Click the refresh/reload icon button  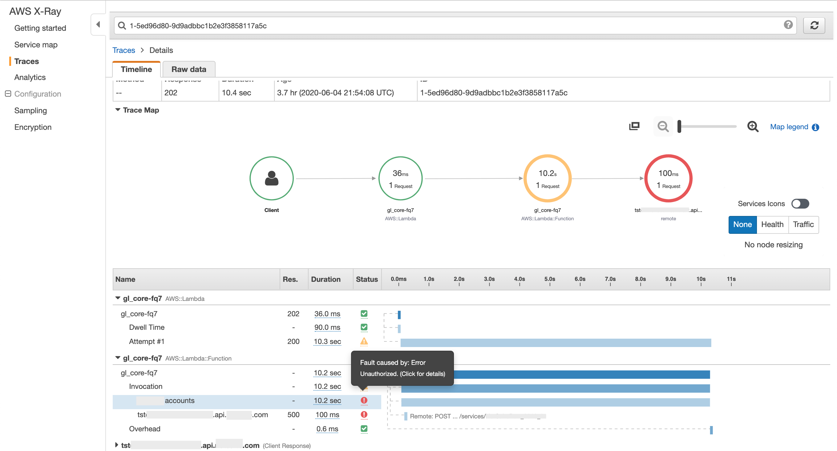[x=814, y=25]
